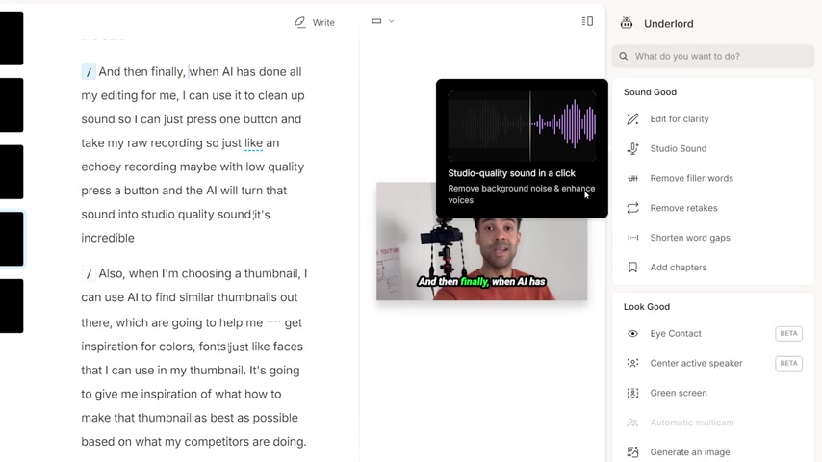
Task: Click the Add chapters bookmark icon
Action: [x=632, y=268]
